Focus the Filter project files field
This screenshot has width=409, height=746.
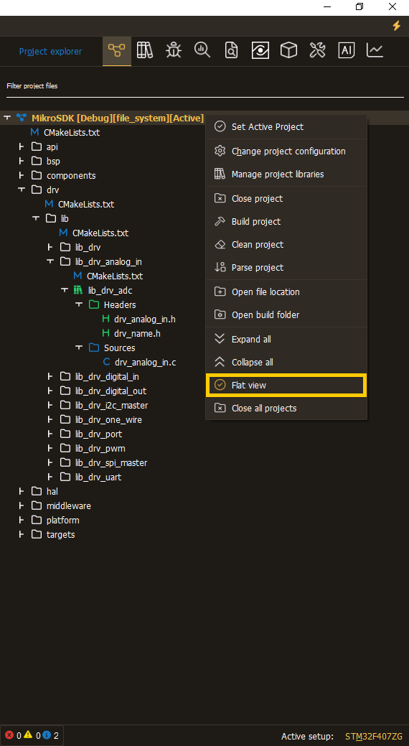click(x=204, y=87)
